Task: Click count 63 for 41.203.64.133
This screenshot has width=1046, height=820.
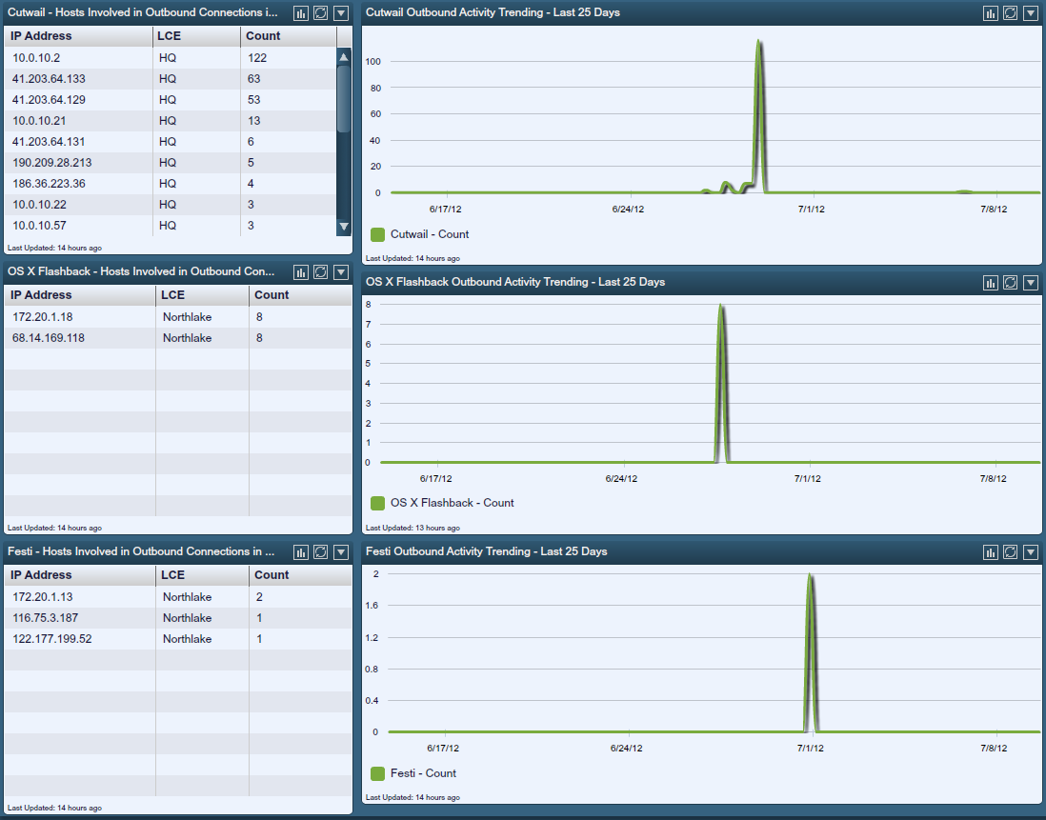Action: pos(254,79)
